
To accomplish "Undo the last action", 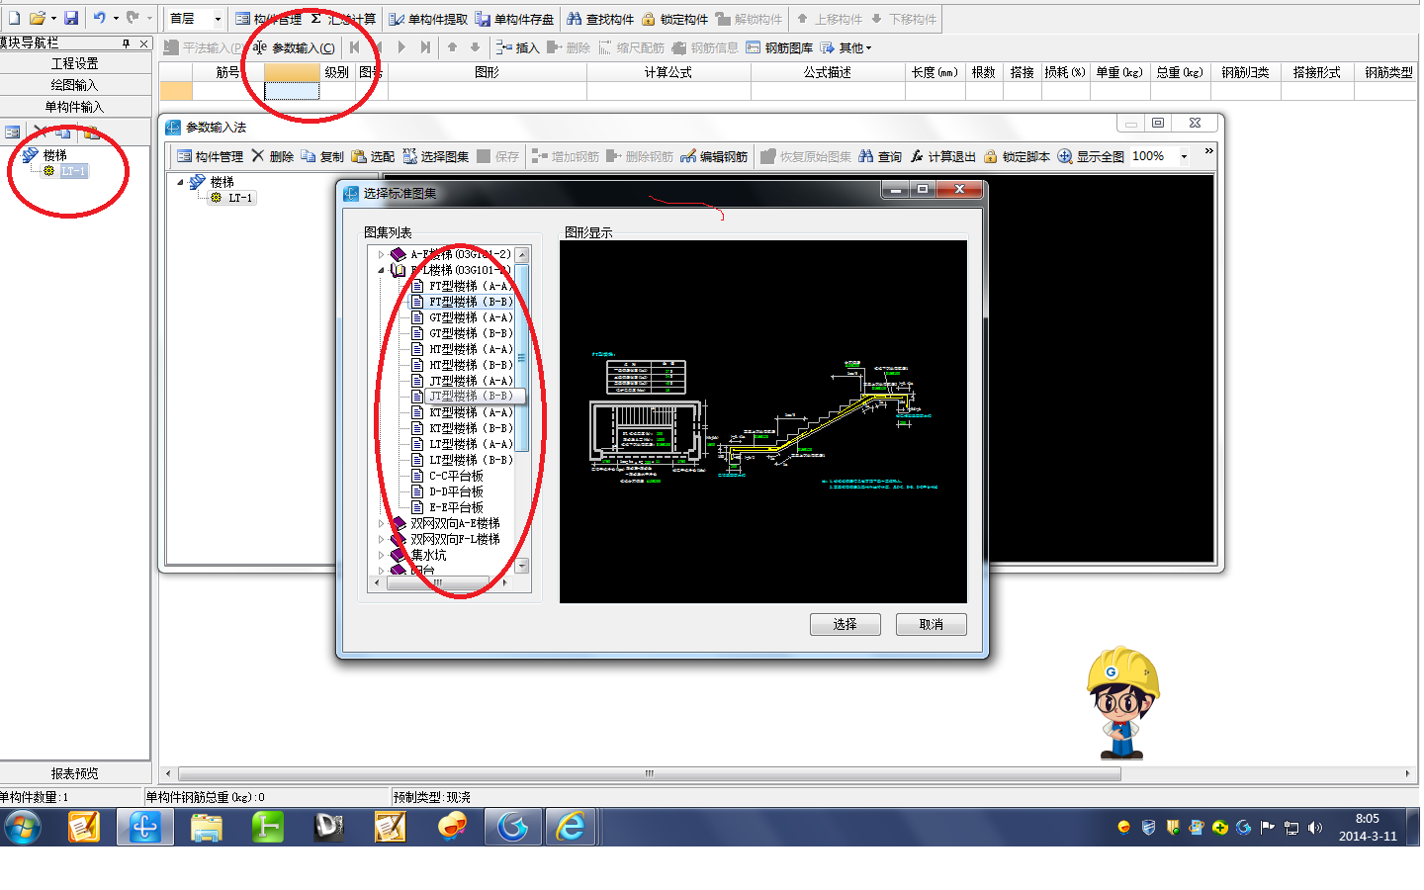I will coord(100,18).
